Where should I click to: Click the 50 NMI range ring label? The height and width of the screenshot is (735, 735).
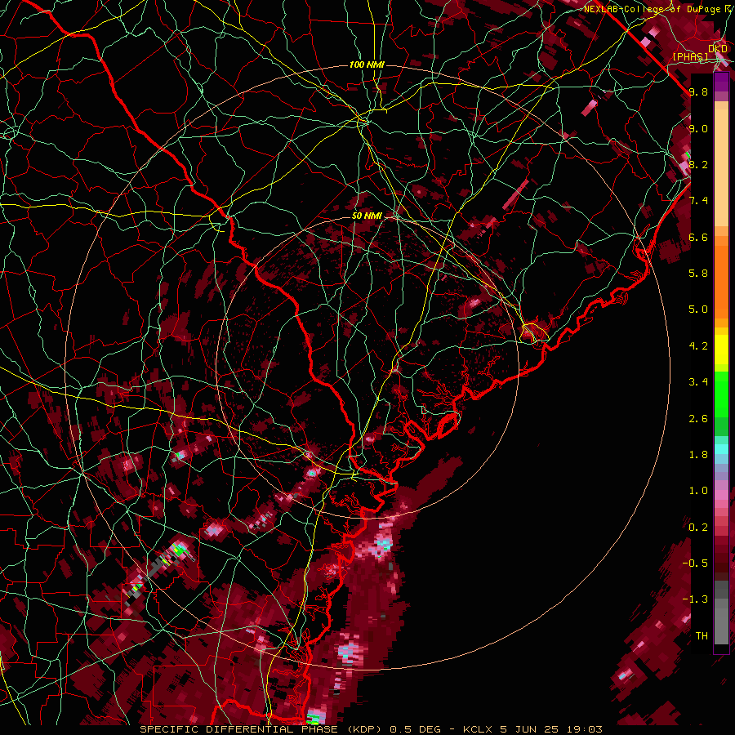367,216
